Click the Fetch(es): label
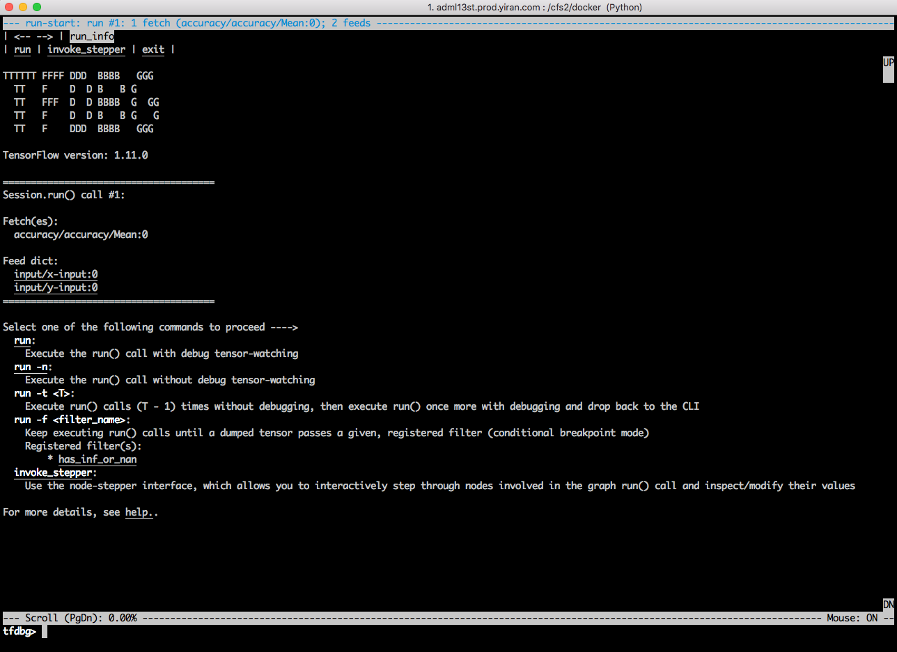 coord(31,221)
